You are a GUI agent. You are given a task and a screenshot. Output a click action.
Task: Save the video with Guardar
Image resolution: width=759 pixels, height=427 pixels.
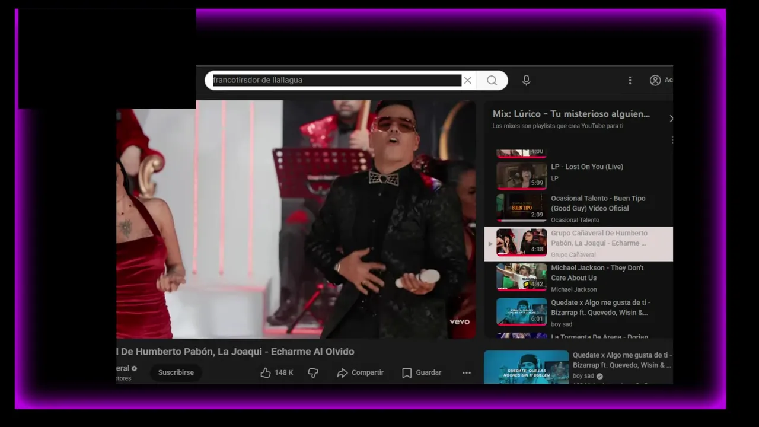[422, 372]
